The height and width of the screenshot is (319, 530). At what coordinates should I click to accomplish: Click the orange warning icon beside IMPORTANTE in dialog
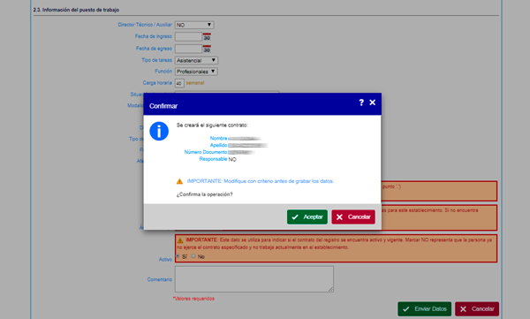tap(179, 181)
